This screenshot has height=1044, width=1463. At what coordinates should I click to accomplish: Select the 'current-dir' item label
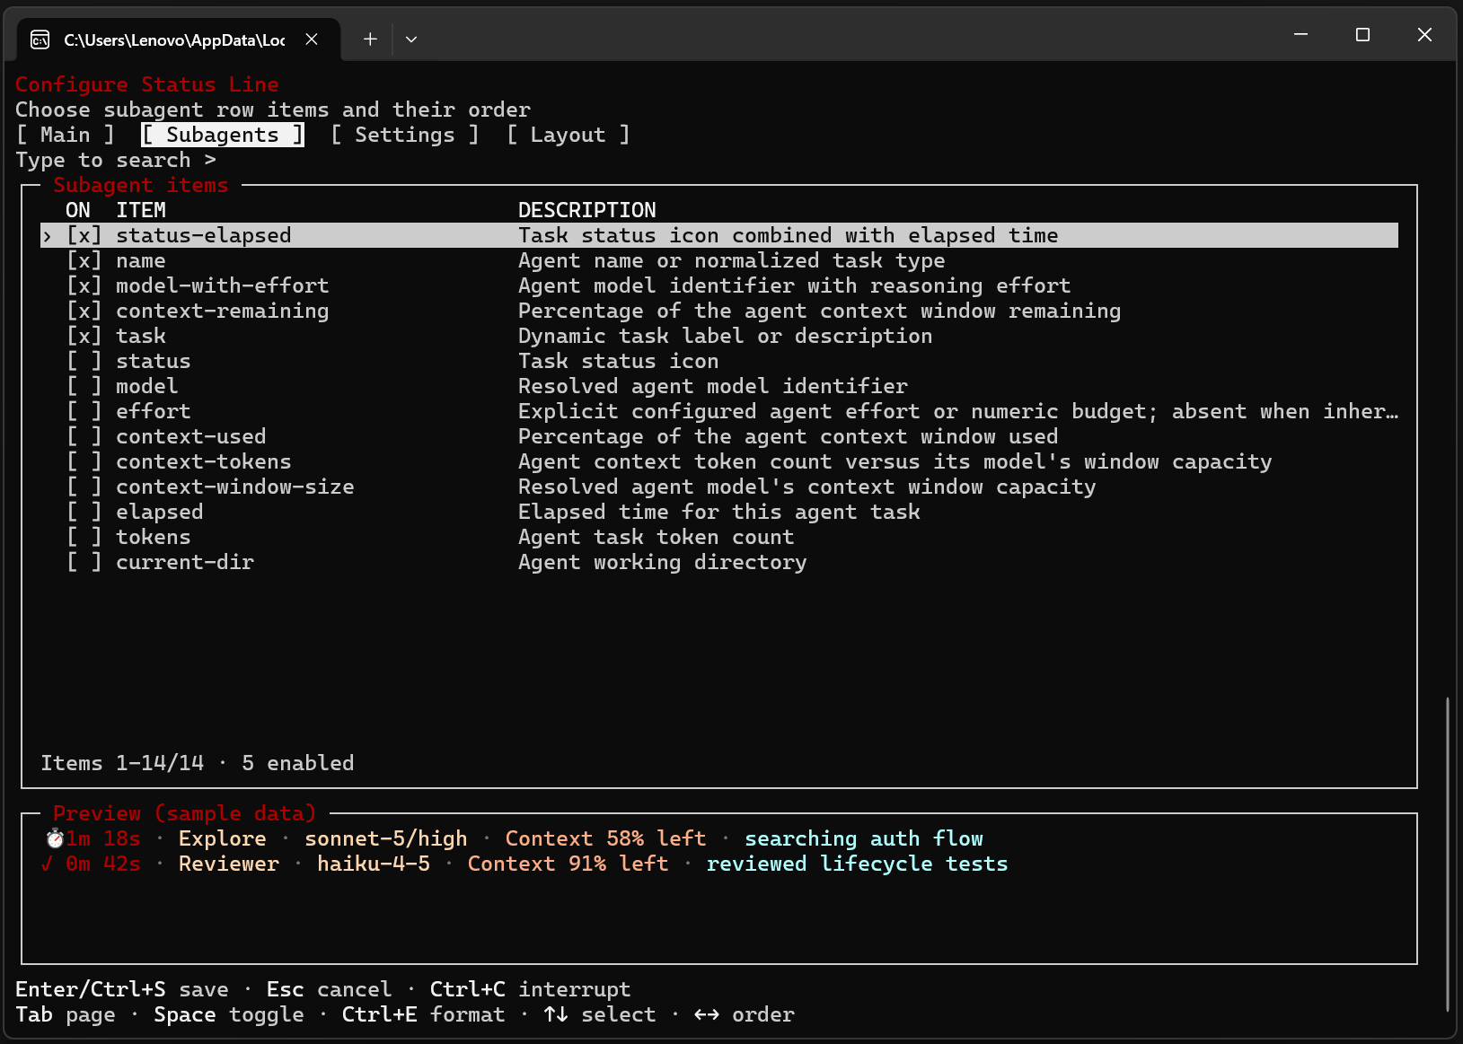[185, 562]
